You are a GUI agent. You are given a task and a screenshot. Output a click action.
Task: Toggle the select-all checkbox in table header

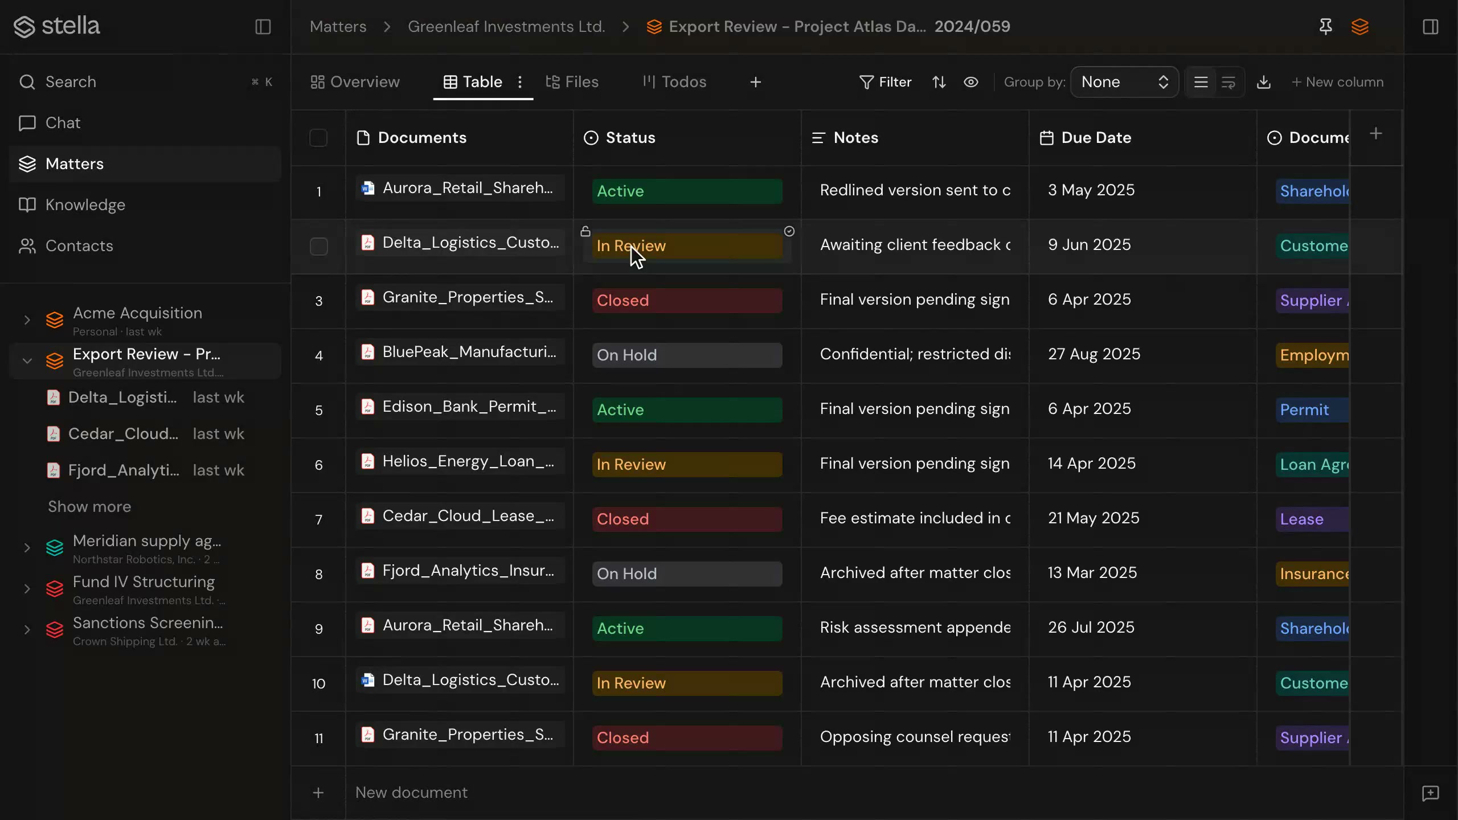tap(318, 138)
